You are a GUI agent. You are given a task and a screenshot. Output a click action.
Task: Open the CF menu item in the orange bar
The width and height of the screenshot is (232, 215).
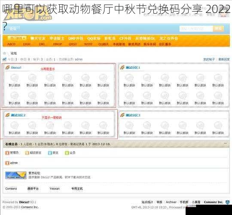(125, 39)
